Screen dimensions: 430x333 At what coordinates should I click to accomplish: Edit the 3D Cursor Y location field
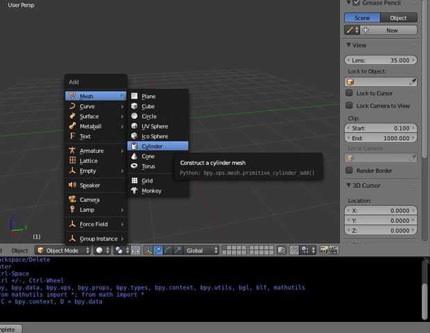381,221
